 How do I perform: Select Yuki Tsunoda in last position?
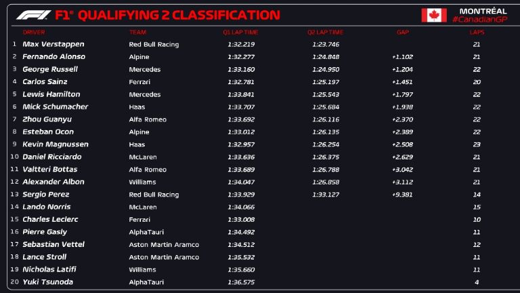[x=47, y=282]
